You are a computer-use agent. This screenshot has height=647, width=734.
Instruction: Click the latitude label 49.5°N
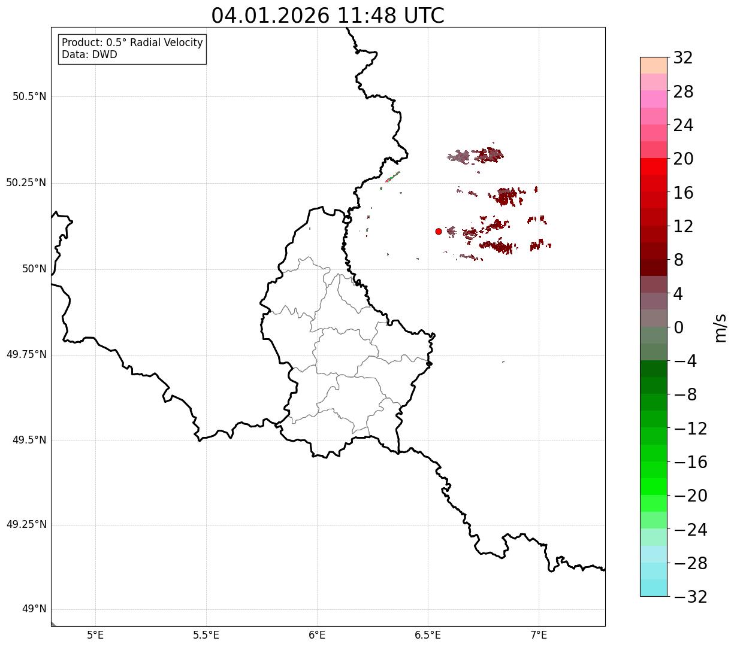[29, 440]
